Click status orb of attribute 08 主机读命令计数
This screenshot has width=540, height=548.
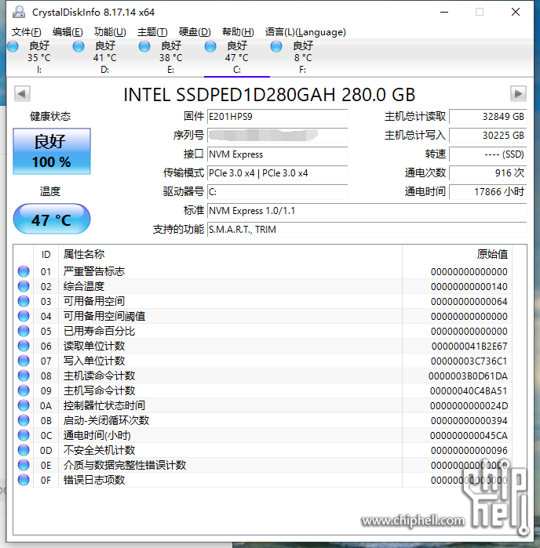(24, 376)
